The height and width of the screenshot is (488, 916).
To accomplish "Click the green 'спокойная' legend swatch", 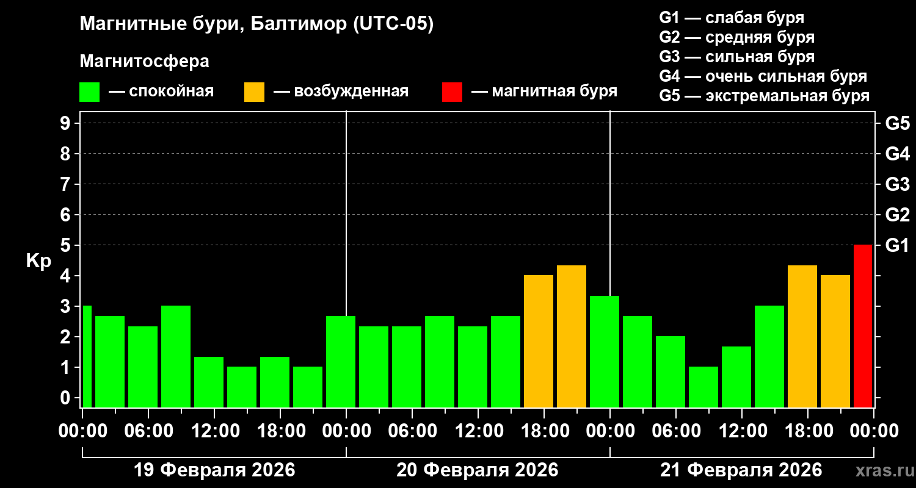I will coord(89,92).
